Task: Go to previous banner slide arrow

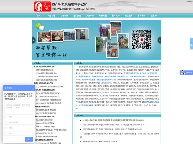Action: 34,40
